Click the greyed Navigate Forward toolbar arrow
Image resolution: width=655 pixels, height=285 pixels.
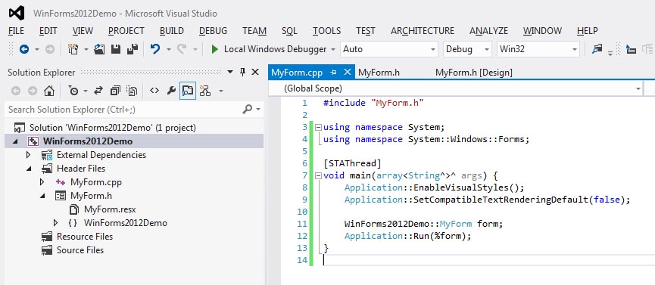pos(50,49)
